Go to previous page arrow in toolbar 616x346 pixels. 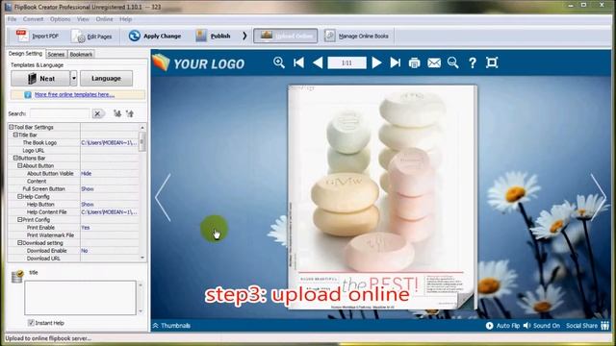(318, 62)
